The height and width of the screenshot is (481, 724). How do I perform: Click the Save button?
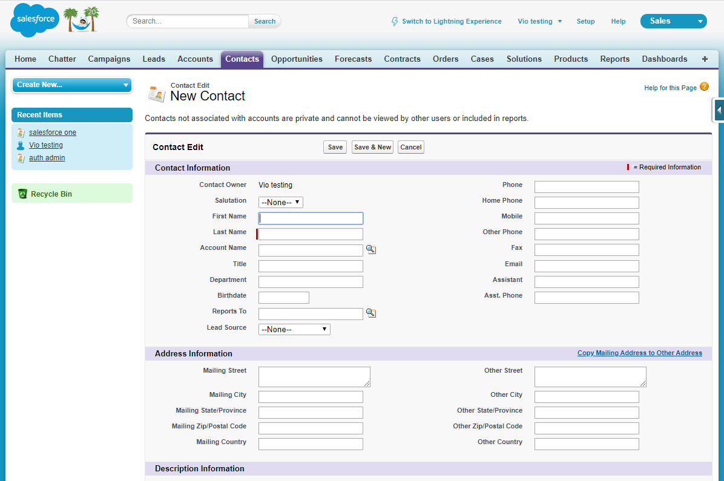335,147
